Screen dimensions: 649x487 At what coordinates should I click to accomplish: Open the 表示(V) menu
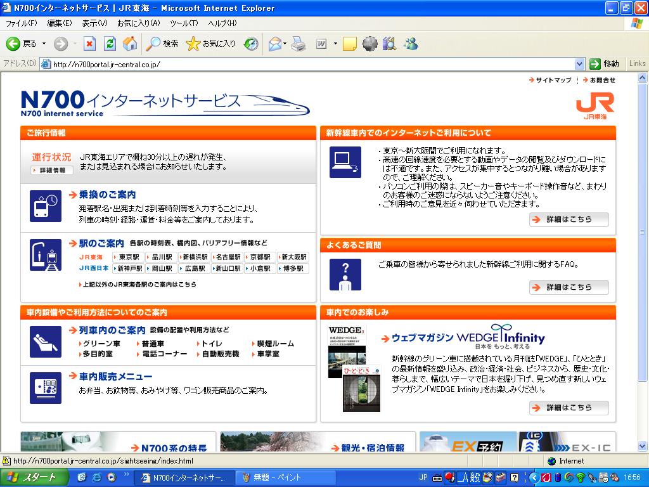(94, 23)
